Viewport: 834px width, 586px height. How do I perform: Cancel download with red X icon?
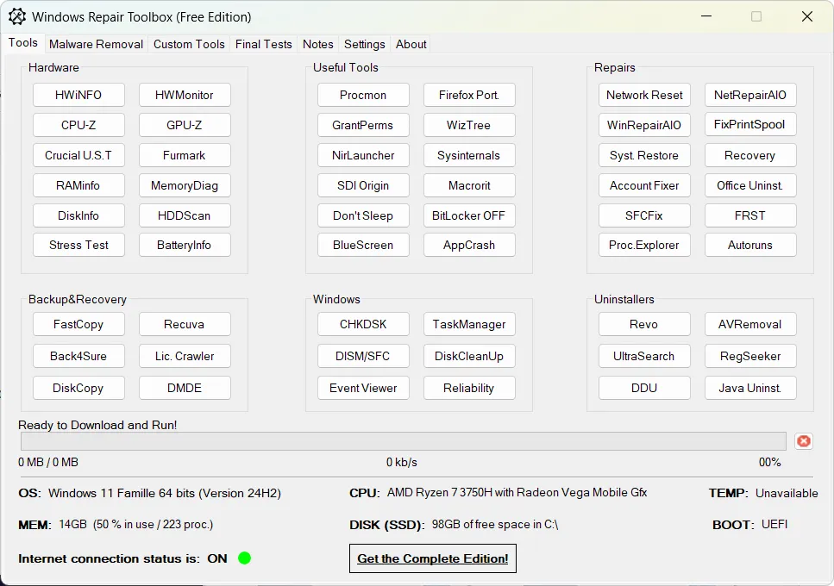tap(804, 441)
